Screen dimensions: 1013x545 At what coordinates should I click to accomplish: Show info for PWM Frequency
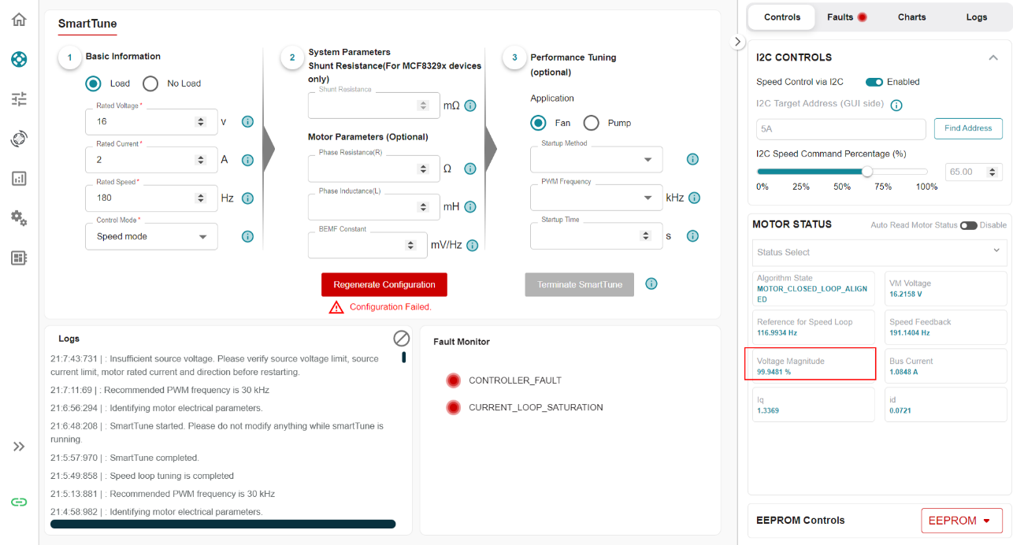click(x=694, y=198)
